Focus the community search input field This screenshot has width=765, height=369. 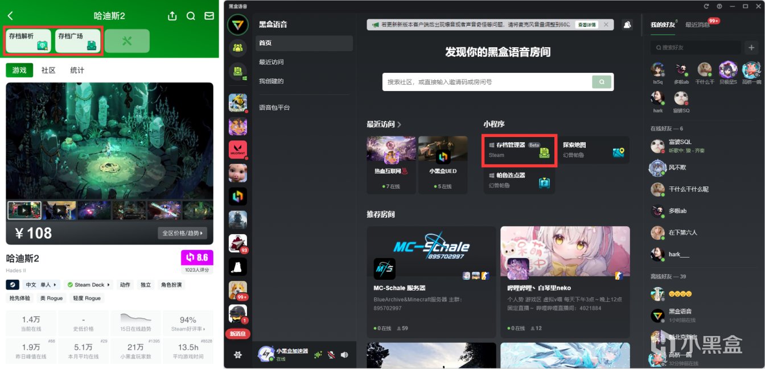coord(487,82)
